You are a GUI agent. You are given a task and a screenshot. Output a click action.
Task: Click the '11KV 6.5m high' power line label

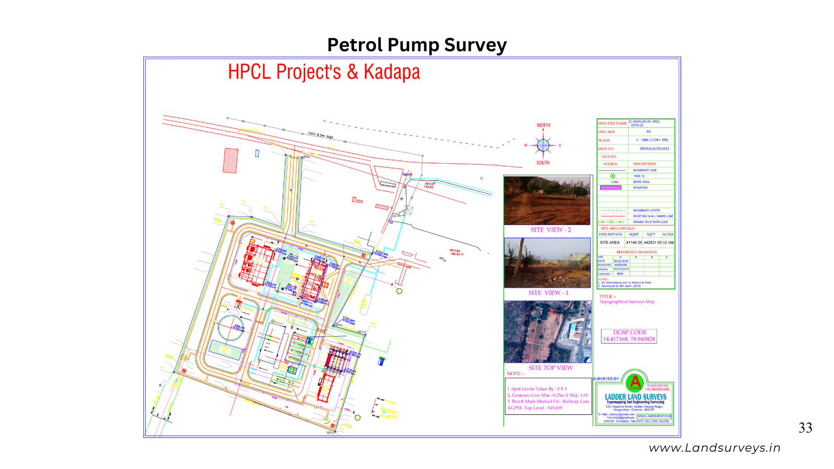320,135
